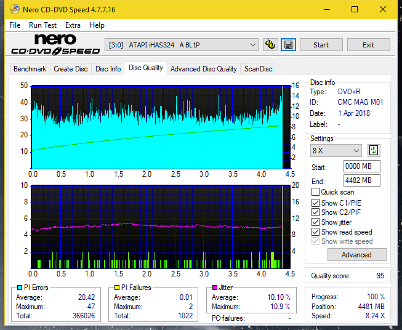Viewport: 402px width, 330px height.
Task: Open the Extra menu
Action: point(73,25)
